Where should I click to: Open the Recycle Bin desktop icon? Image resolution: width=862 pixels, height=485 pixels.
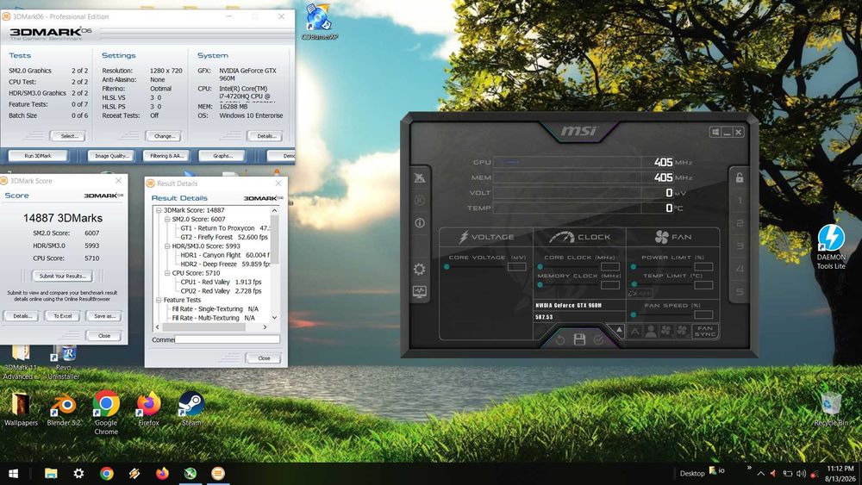coord(831,409)
